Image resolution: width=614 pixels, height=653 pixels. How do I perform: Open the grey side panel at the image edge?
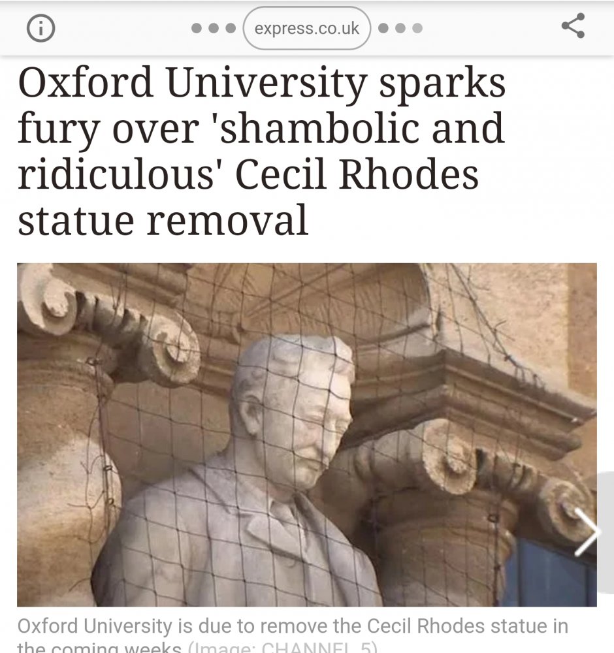click(x=606, y=532)
